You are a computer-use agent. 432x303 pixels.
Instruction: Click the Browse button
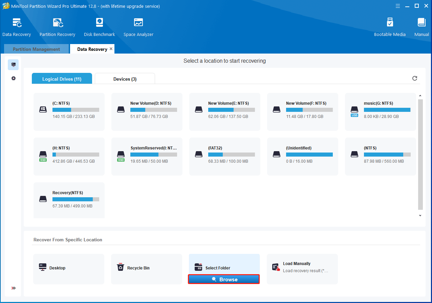point(224,279)
